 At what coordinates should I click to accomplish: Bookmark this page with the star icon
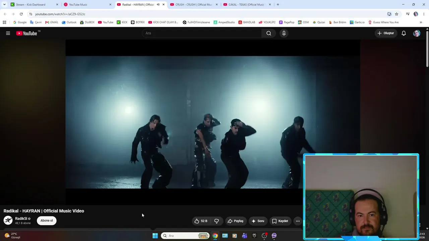[396, 14]
